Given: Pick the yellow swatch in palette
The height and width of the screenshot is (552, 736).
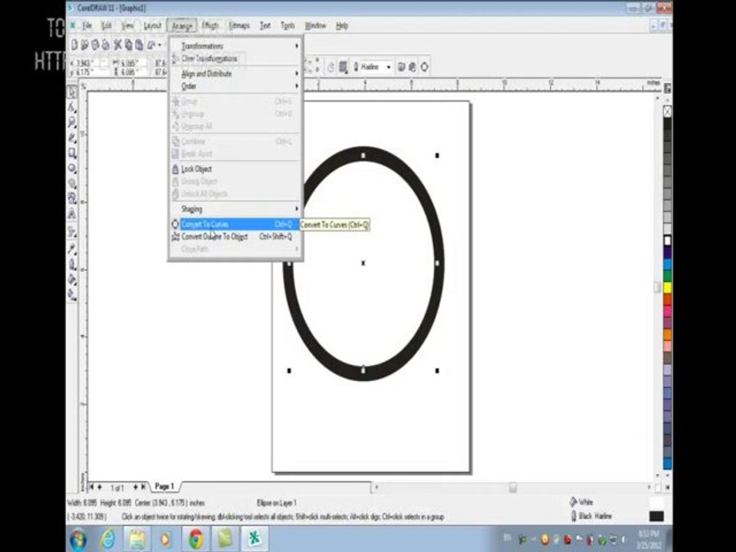Looking at the screenshot, I should pos(667,287).
